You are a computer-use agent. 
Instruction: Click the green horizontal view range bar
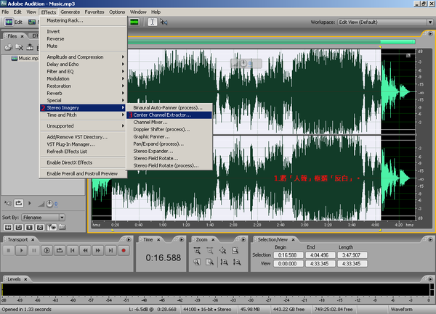point(271,41)
